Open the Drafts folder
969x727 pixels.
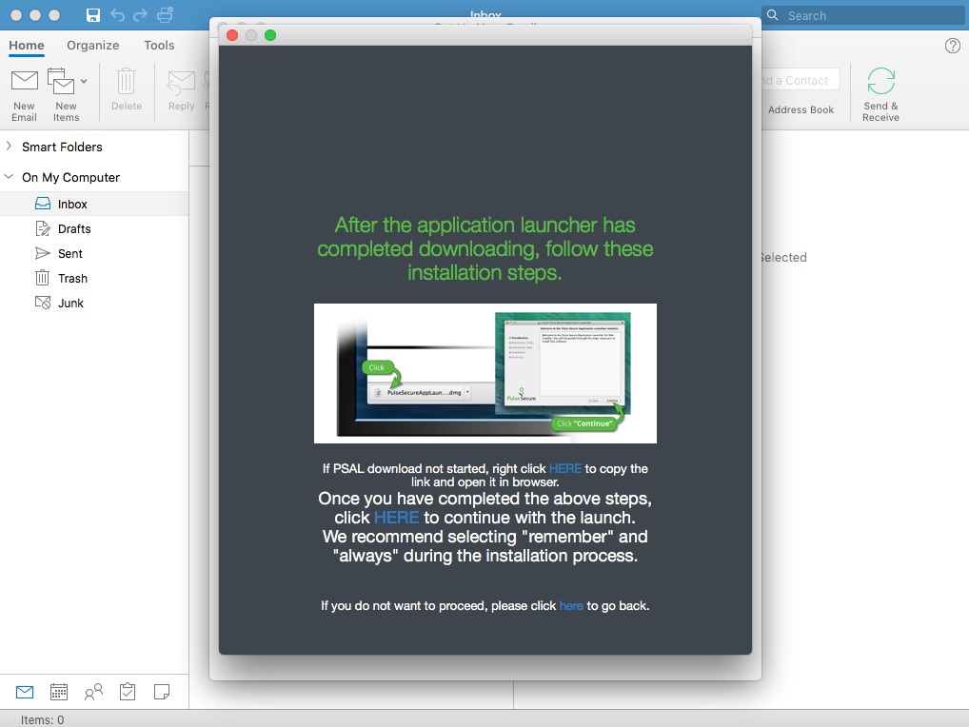tap(94, 228)
